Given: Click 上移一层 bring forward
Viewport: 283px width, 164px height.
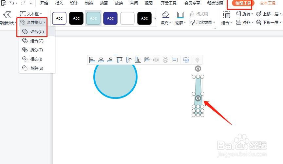Looking at the screenshot, I should tap(269, 14).
